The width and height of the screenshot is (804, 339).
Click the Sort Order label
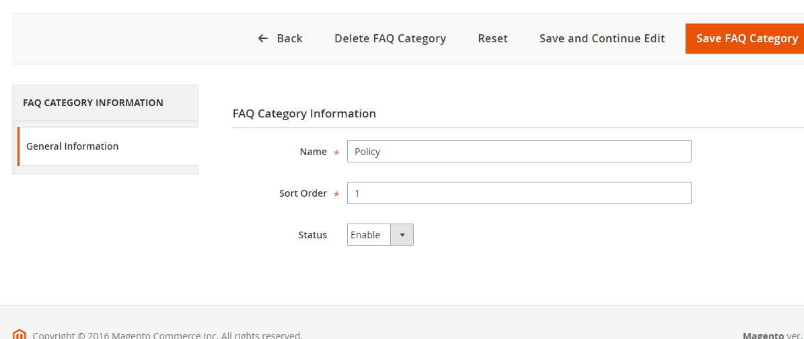point(303,193)
